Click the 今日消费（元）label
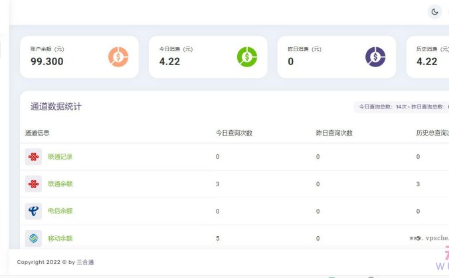The height and width of the screenshot is (278, 449). 176,49
